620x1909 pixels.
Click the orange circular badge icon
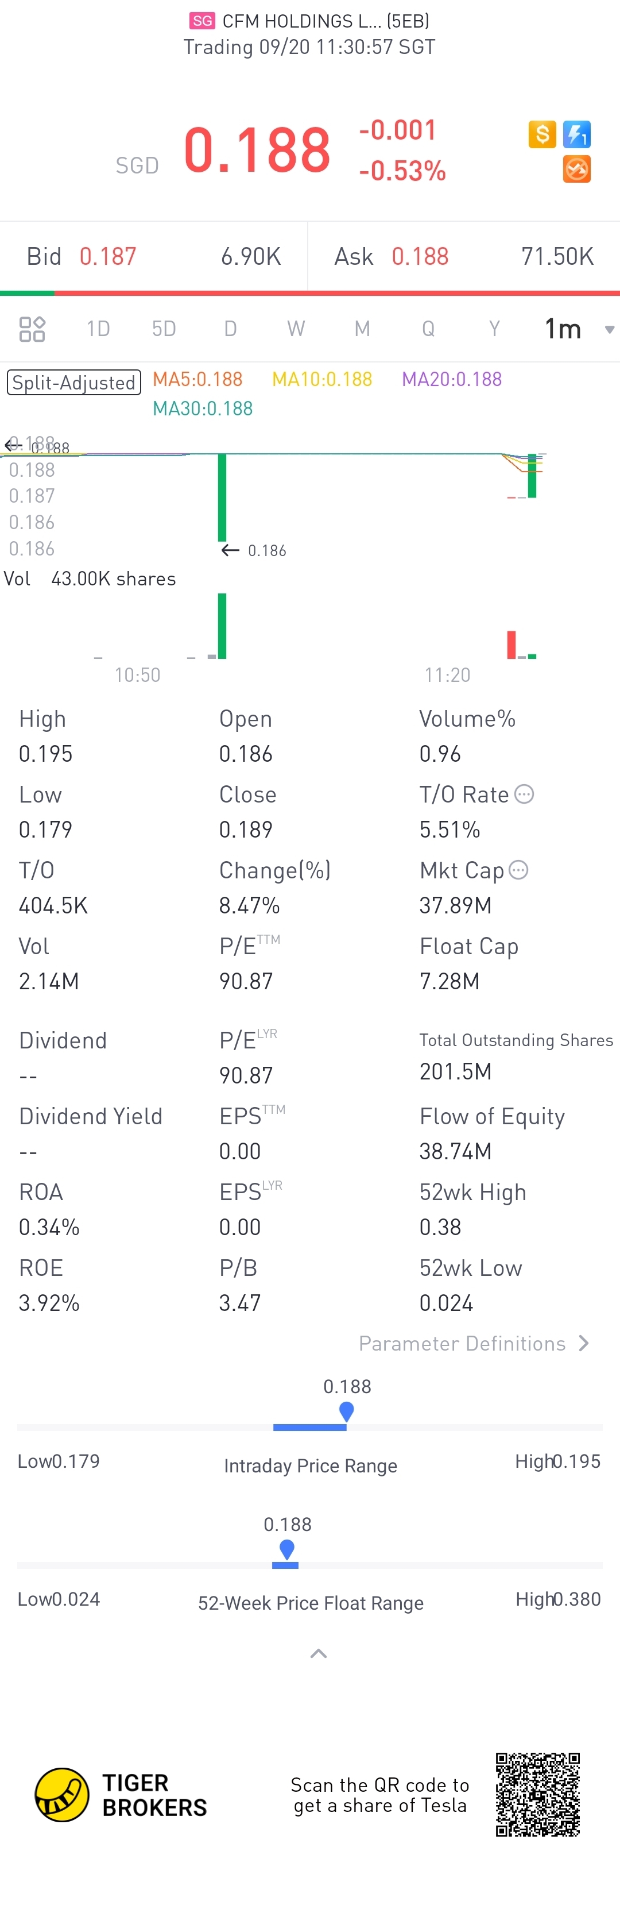point(576,169)
